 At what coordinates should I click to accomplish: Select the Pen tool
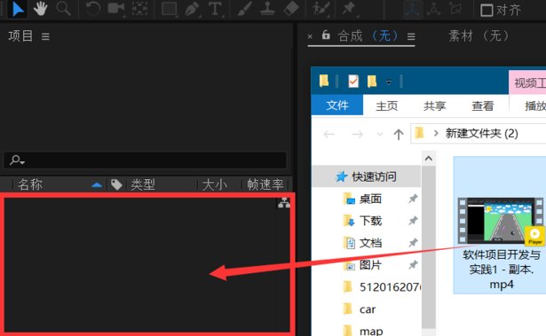[x=193, y=9]
